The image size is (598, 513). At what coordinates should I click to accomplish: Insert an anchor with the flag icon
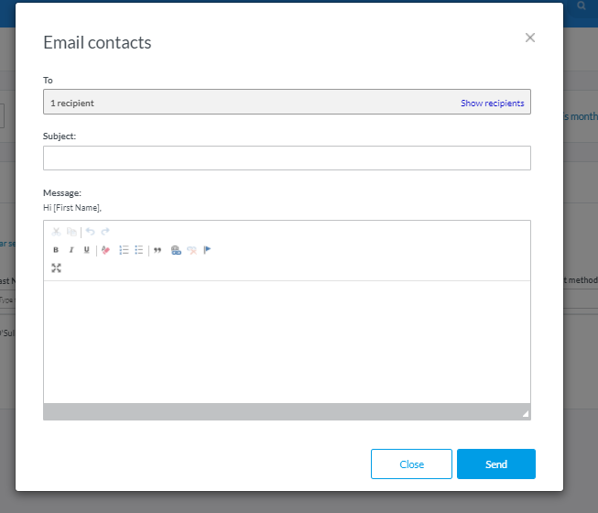(207, 250)
